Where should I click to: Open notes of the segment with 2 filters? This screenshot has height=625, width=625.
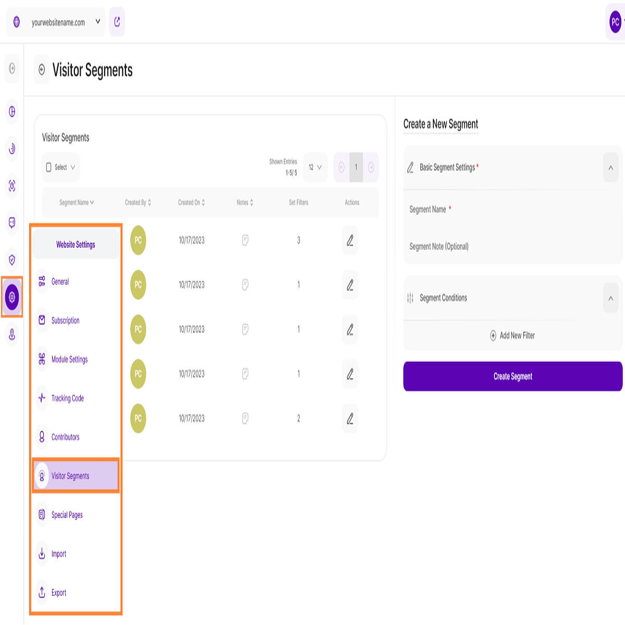pos(245,418)
